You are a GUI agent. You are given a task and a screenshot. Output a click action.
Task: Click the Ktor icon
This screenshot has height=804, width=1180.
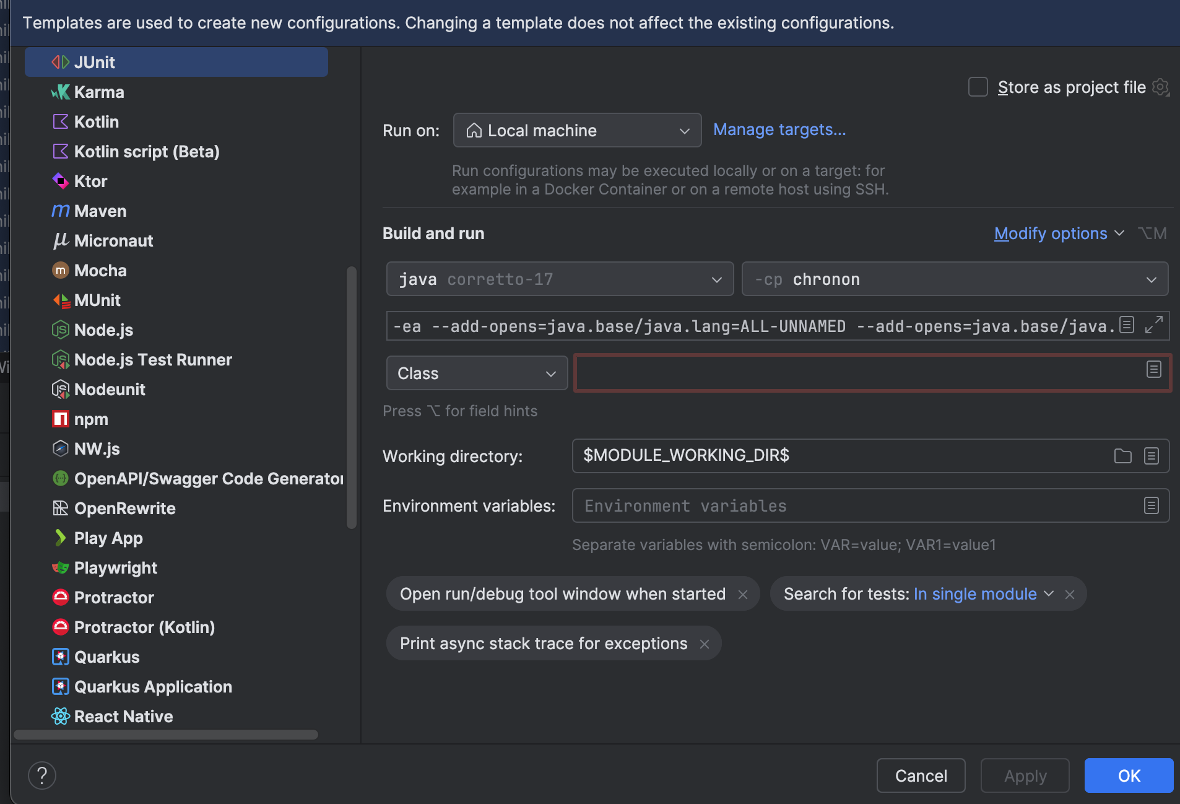click(60, 181)
